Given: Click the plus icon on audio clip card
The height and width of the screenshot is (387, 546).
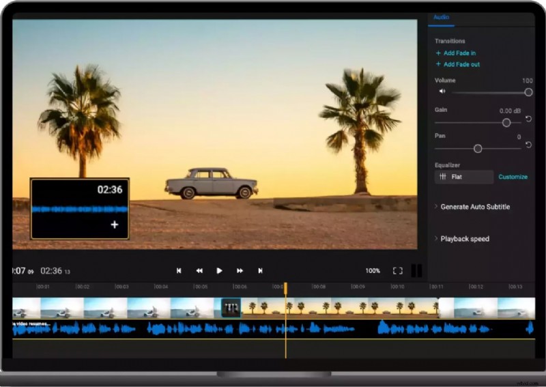Looking at the screenshot, I should tap(115, 225).
